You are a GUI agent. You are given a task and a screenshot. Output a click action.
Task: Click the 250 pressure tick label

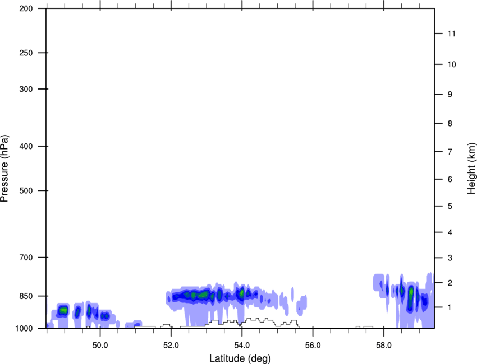(26, 53)
